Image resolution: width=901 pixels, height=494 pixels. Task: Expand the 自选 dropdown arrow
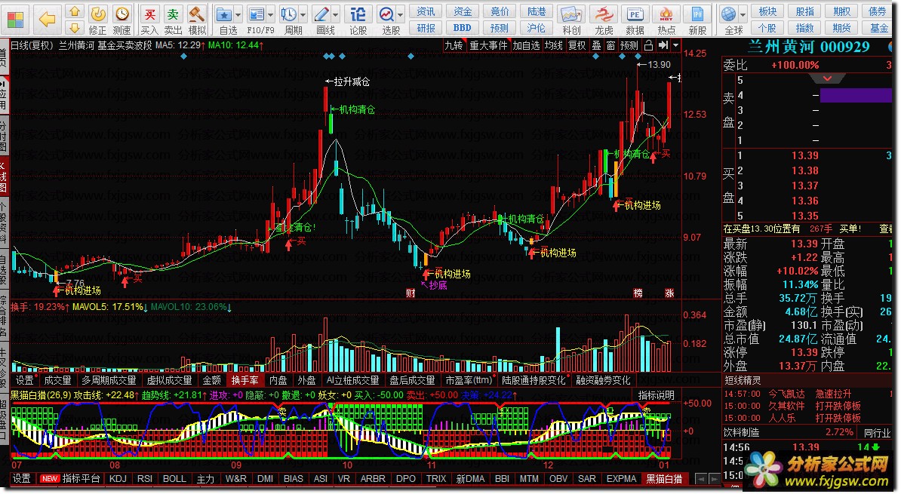(x=238, y=14)
